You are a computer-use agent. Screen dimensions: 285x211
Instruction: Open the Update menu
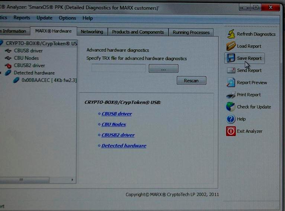tap(44, 18)
